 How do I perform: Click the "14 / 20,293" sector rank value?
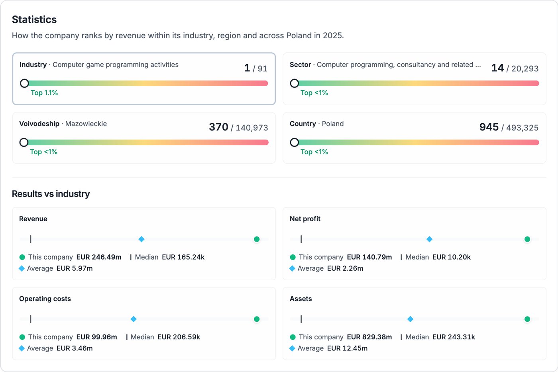coord(515,68)
